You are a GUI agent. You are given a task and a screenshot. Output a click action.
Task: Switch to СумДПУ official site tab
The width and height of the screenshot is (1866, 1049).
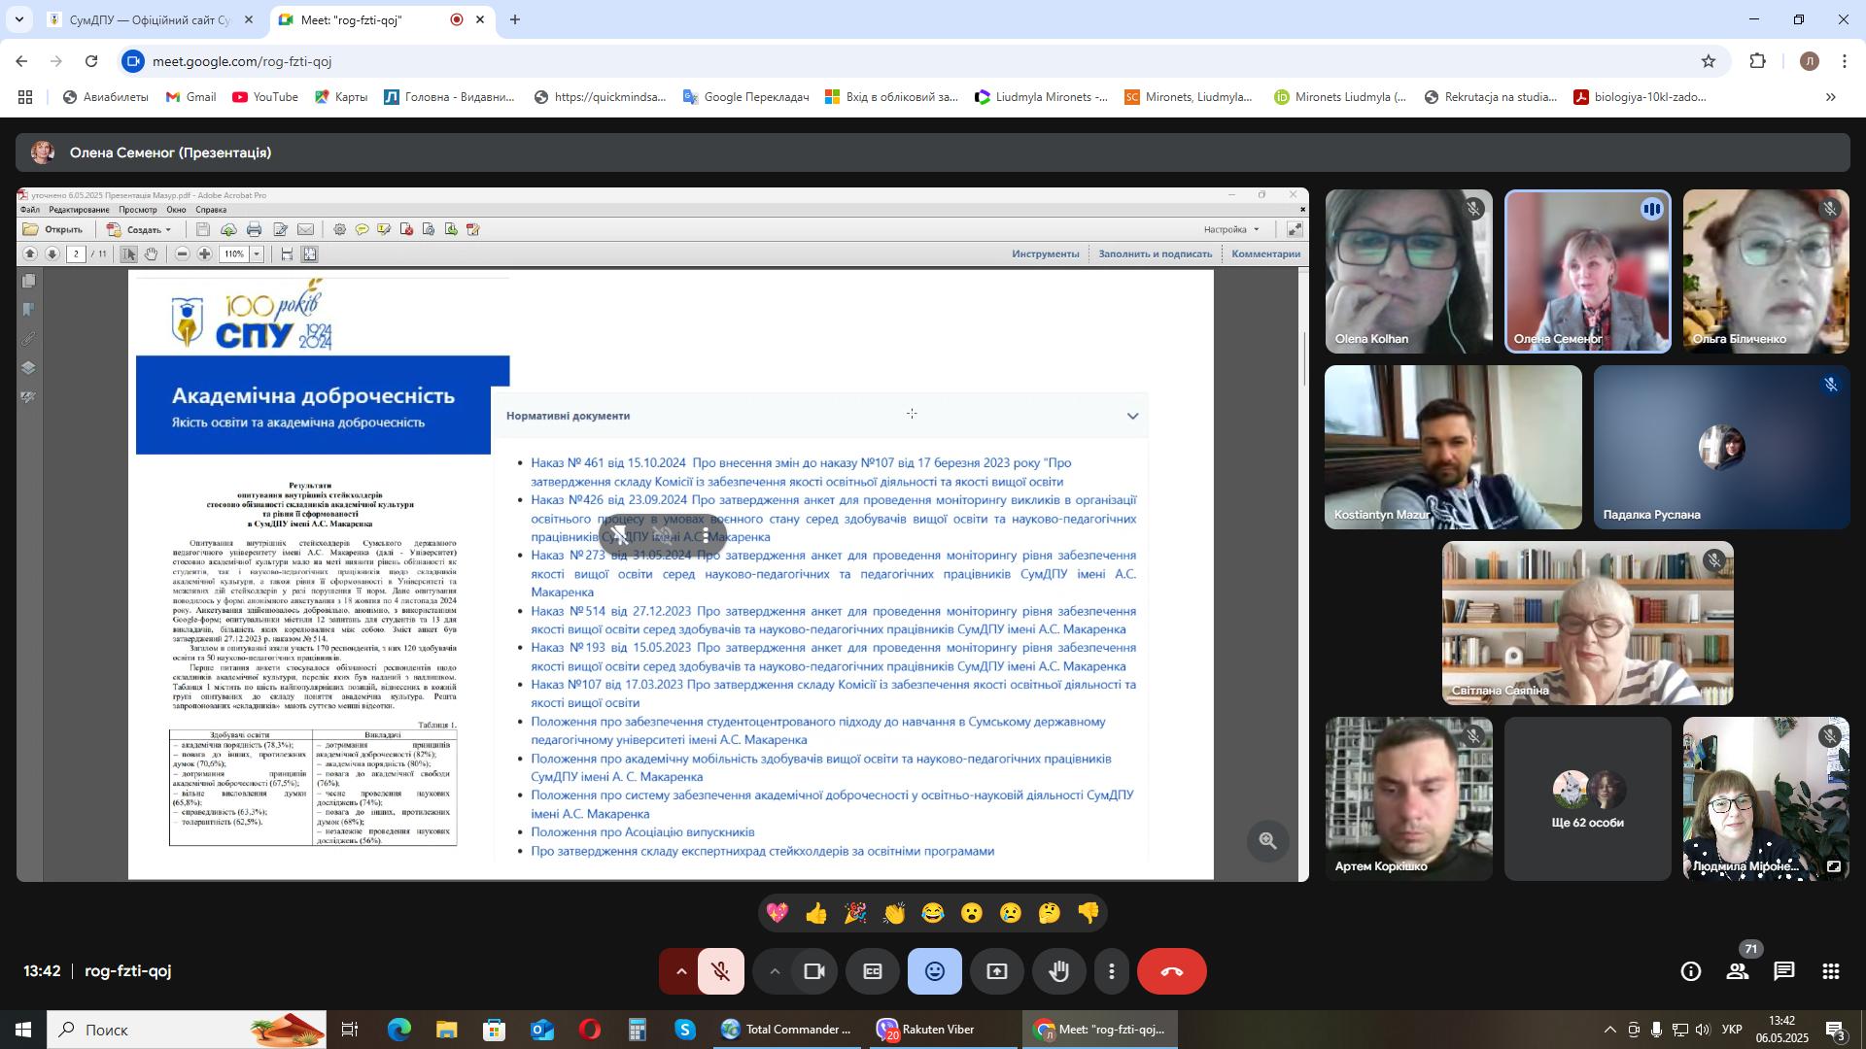click(151, 19)
